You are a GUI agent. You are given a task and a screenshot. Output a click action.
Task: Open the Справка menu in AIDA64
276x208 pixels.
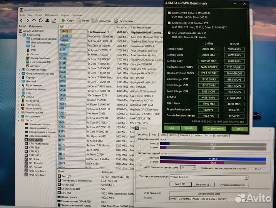77,15
